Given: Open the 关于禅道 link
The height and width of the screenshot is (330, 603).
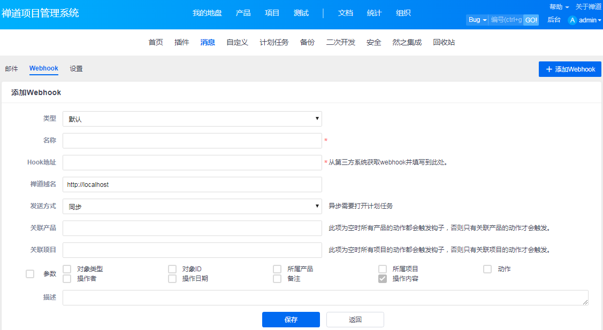Looking at the screenshot, I should click(588, 7).
